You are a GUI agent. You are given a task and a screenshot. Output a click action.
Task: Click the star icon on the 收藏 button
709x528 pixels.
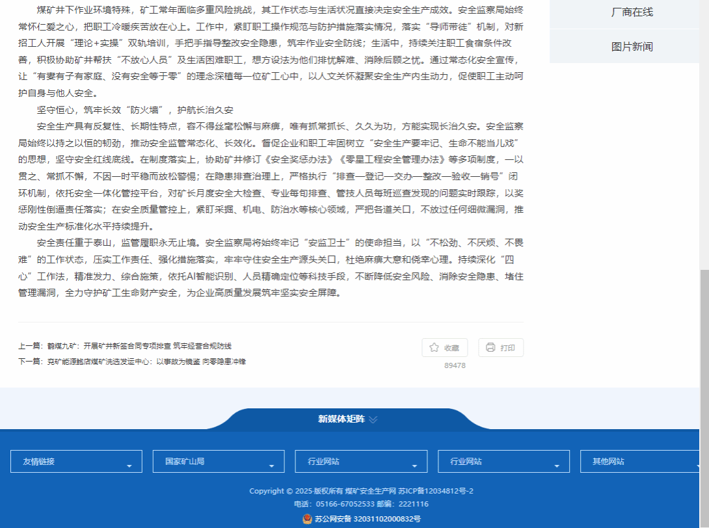click(434, 348)
